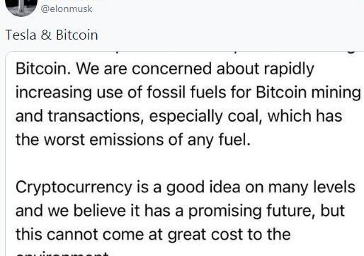Click the word Tesla in tweet caption
This screenshot has height=256, width=364.
click(21, 35)
